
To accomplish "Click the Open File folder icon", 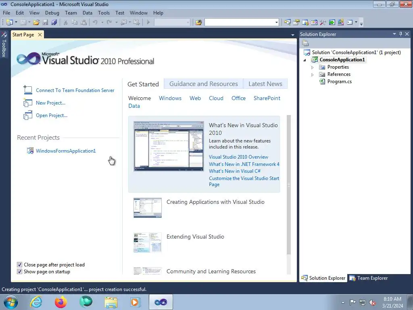I will click(36, 23).
